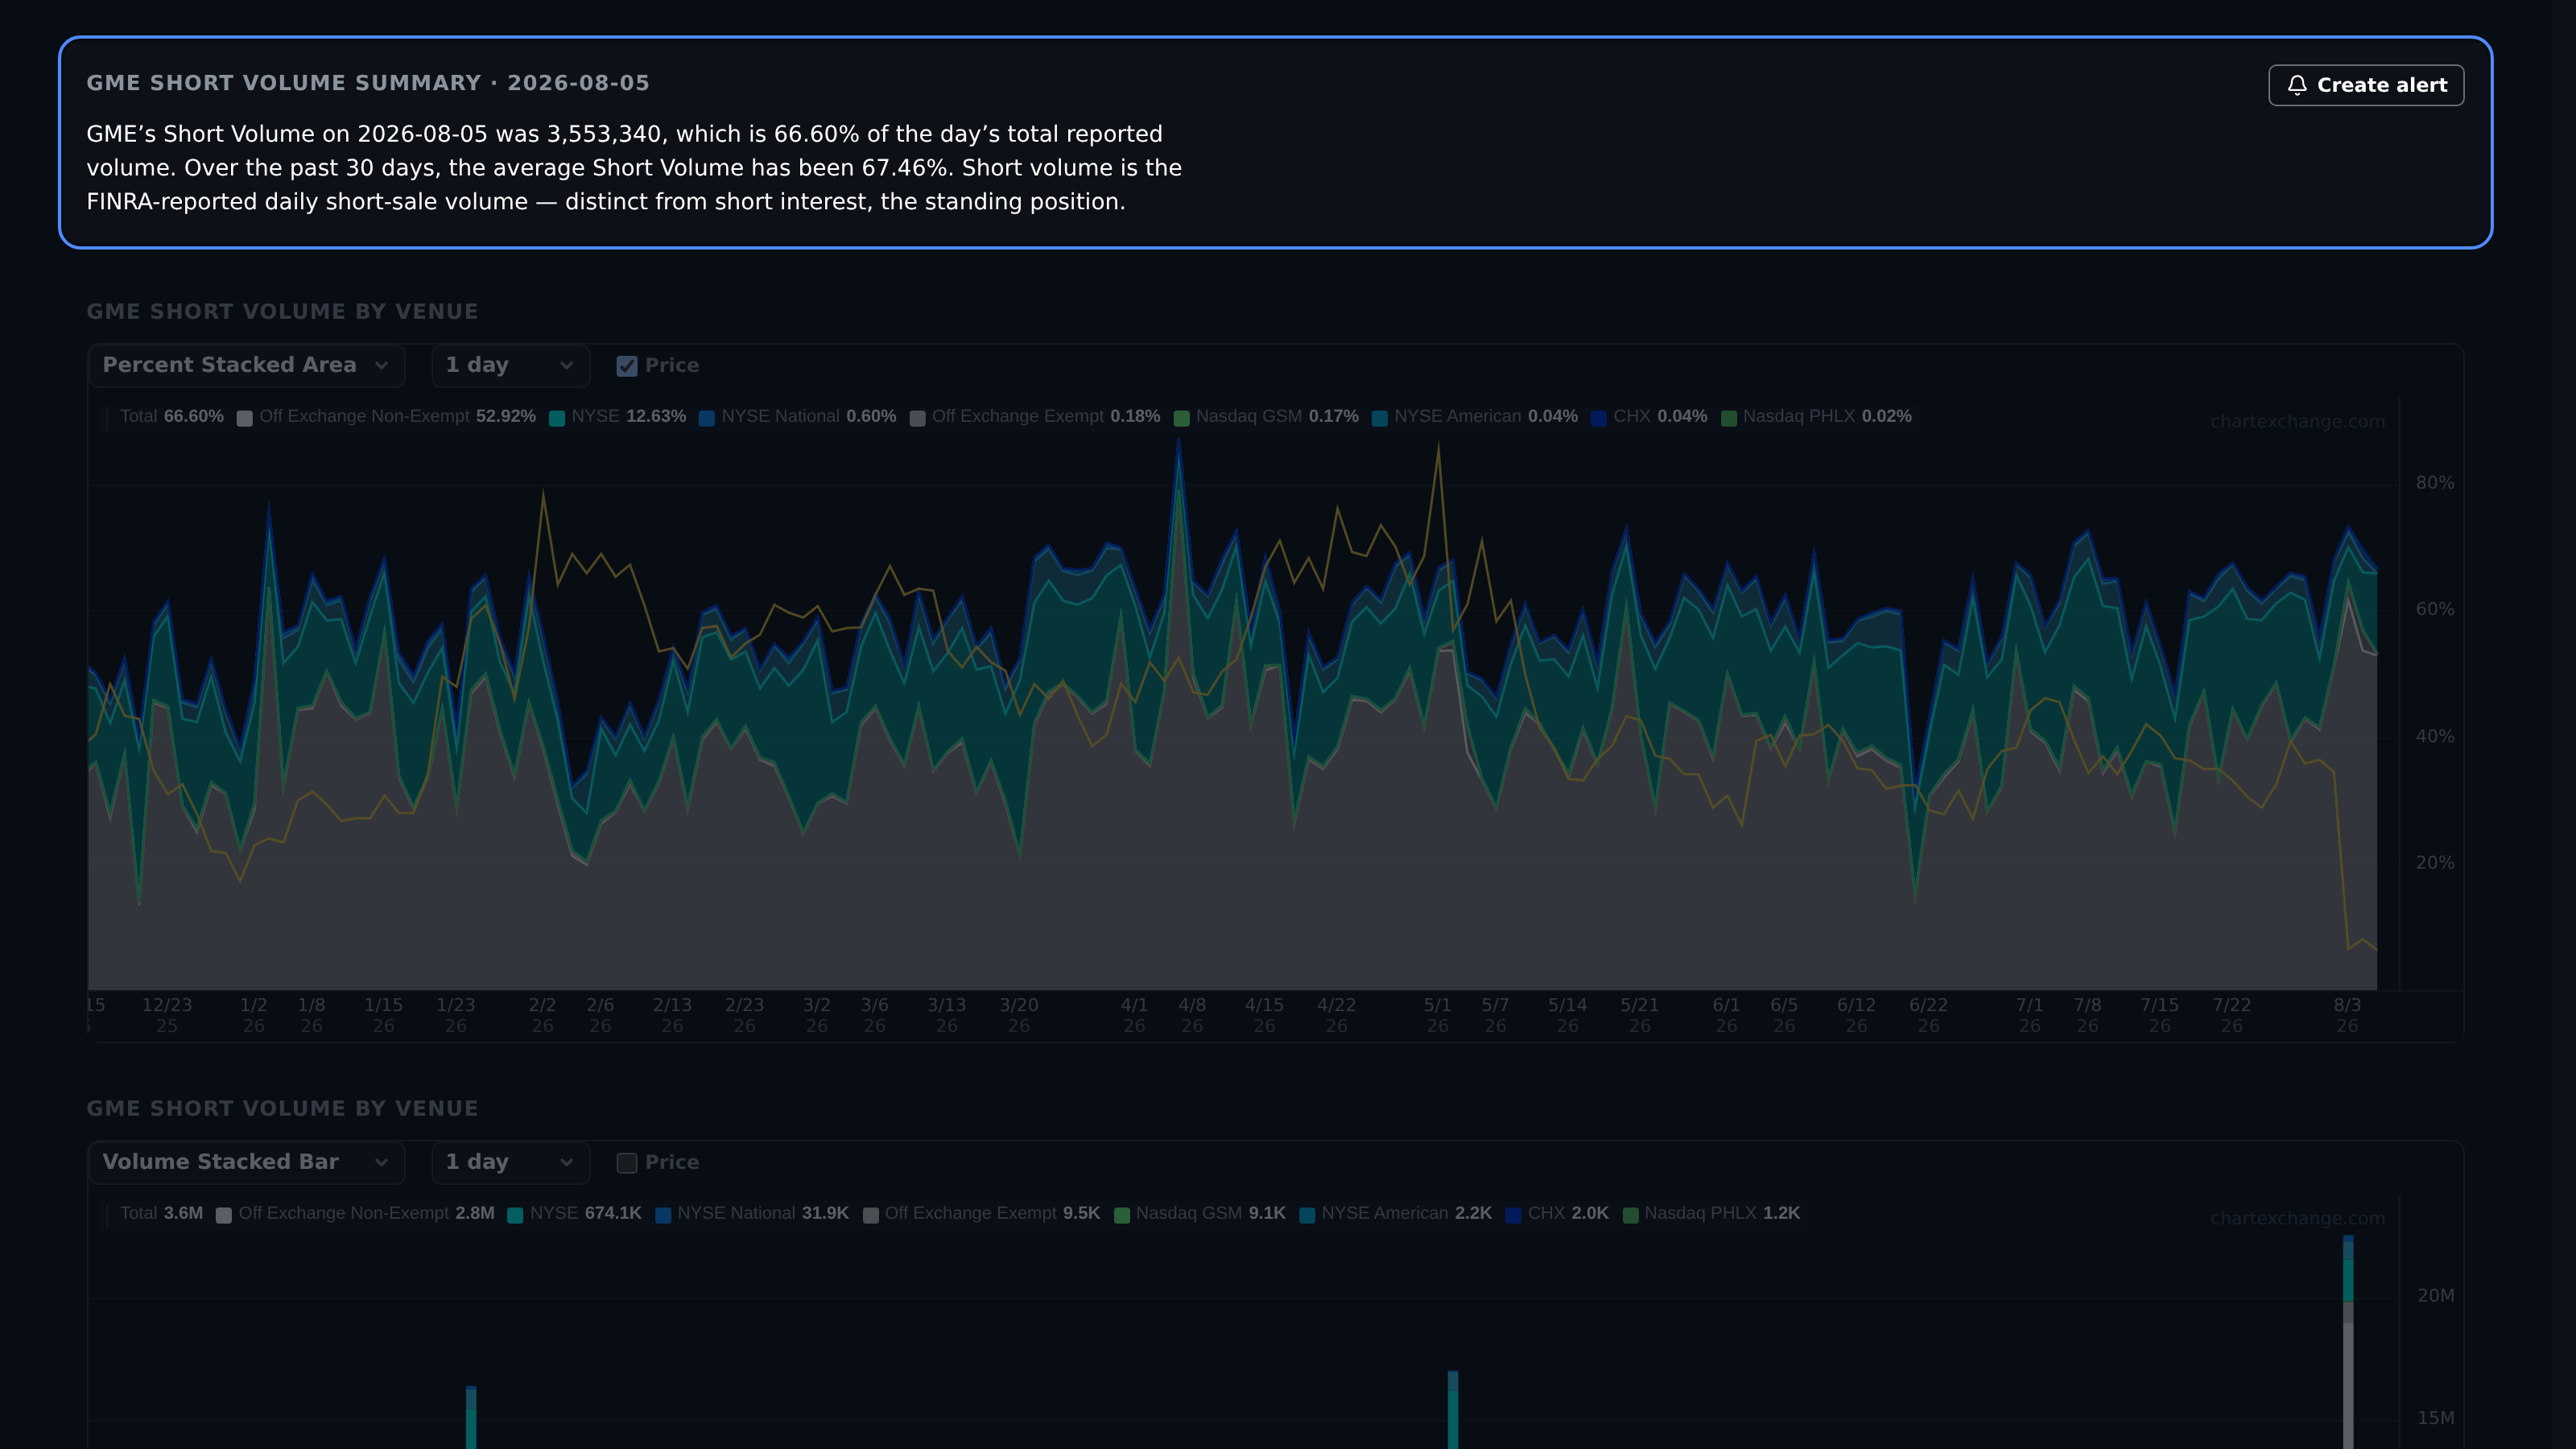Click the Create alert button
Viewport: 2576px width, 1449px height.
pyautogui.click(x=2365, y=85)
